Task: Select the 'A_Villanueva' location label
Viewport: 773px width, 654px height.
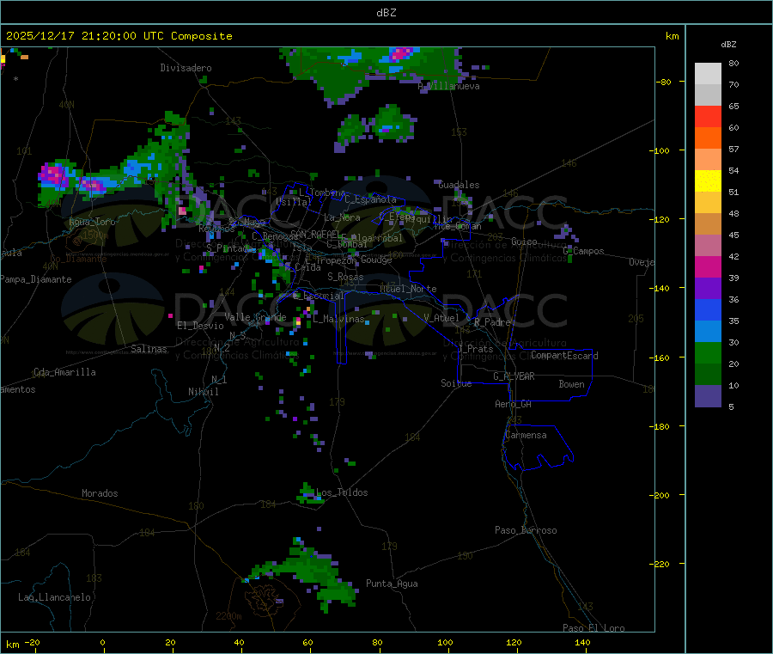Action: point(448,86)
